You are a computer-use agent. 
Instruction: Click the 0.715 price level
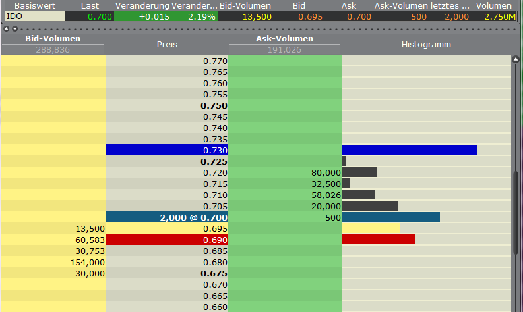point(215,184)
